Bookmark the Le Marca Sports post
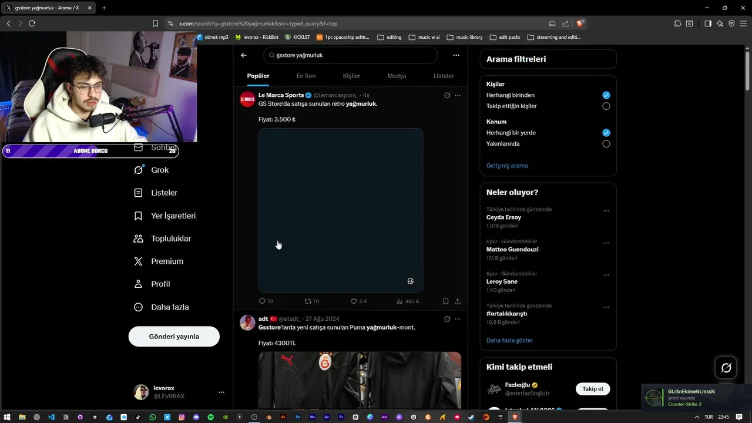Screen dimensions: 752x423 [446, 301]
